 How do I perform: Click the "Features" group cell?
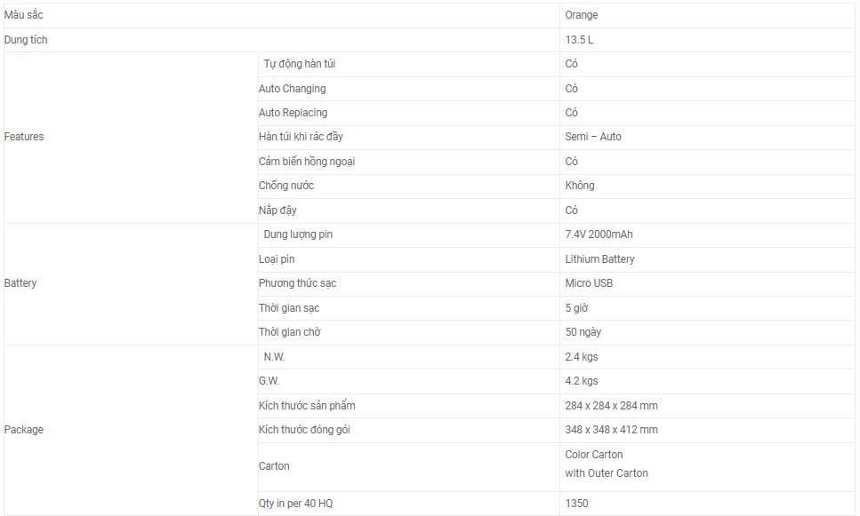click(x=24, y=137)
